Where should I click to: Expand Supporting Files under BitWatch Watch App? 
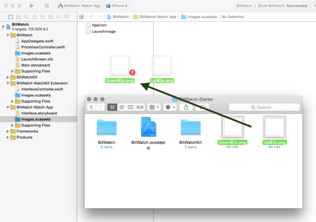pos(12,125)
